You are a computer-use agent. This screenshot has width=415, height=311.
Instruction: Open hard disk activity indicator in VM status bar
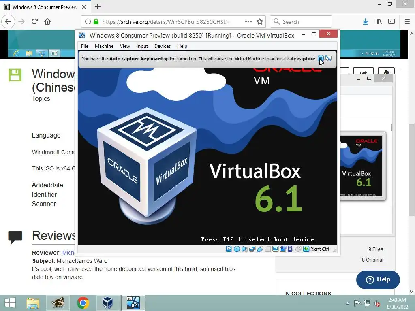[x=229, y=249]
